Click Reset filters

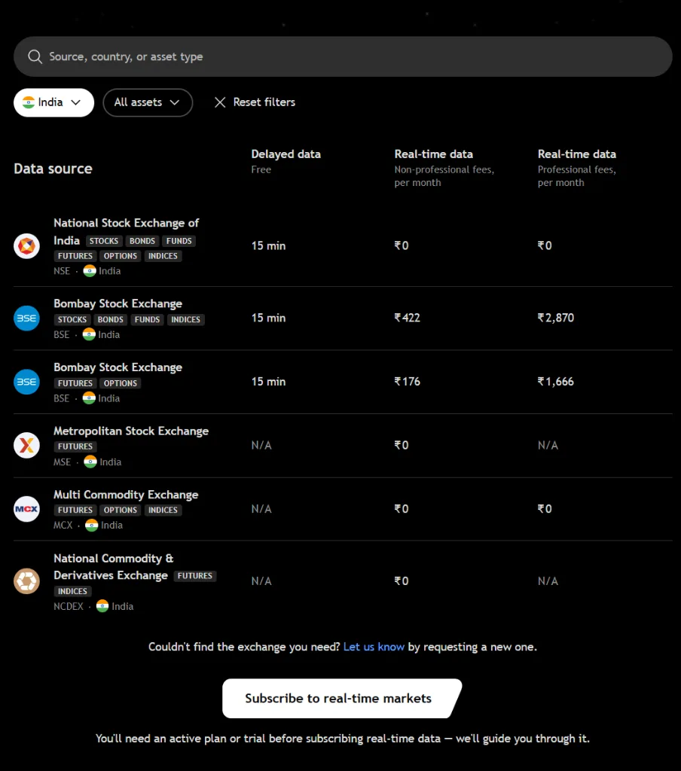tap(264, 102)
